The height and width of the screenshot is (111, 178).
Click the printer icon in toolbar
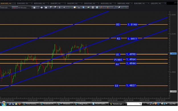point(79,7)
